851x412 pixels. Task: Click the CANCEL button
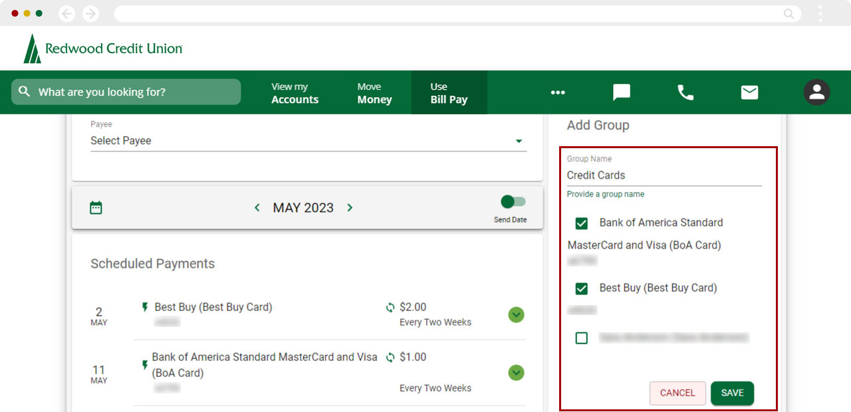coord(677,393)
